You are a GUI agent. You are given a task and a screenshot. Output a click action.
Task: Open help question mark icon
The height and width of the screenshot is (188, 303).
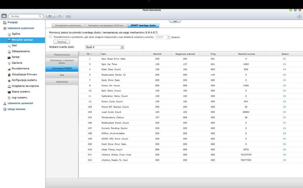(299, 16)
